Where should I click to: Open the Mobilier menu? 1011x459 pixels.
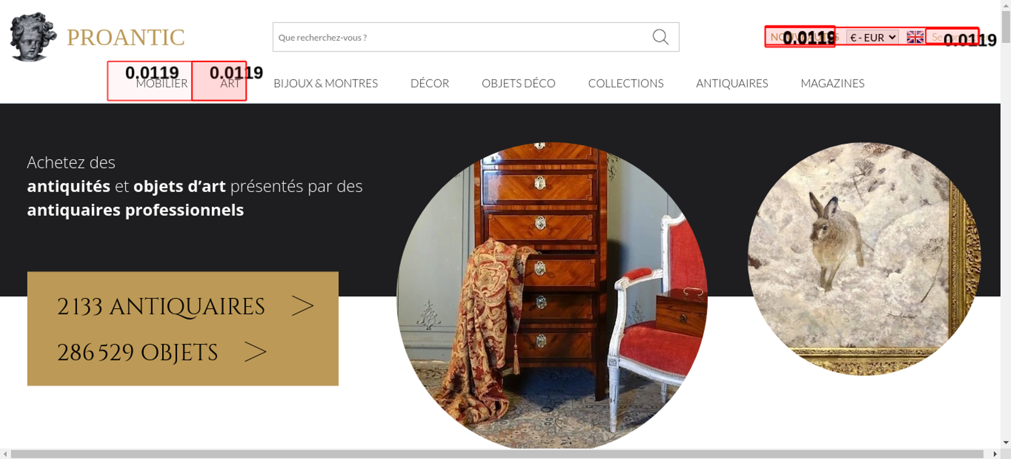162,83
